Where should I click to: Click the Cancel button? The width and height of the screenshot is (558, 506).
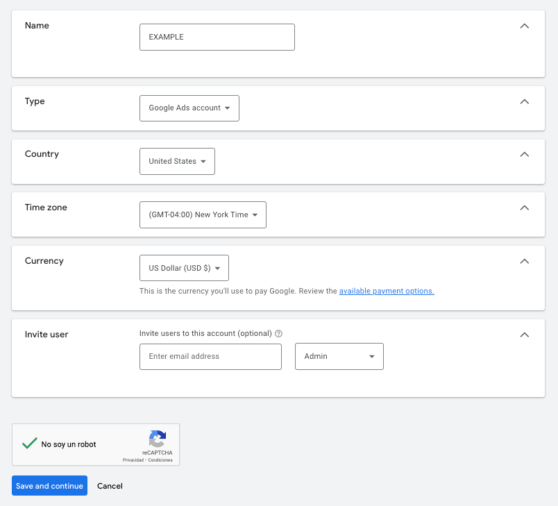110,486
